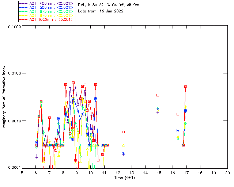
Task: Click the red dashed line swatch for 1020nm
Action: pyautogui.click(x=24, y=19)
